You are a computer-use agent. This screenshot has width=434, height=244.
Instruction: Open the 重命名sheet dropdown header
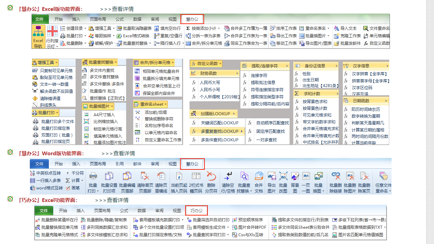150,104
